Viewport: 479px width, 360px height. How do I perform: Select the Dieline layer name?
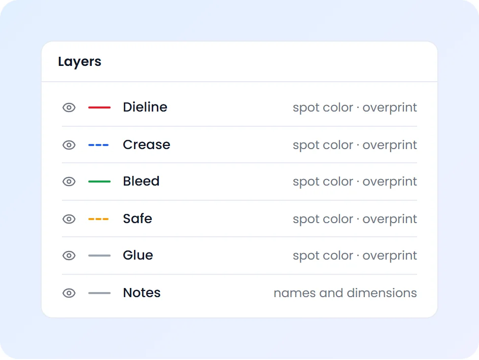click(x=145, y=107)
